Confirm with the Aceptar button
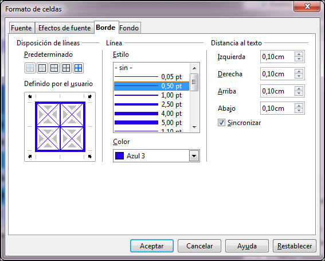The height and width of the screenshot is (261, 325). click(152, 246)
